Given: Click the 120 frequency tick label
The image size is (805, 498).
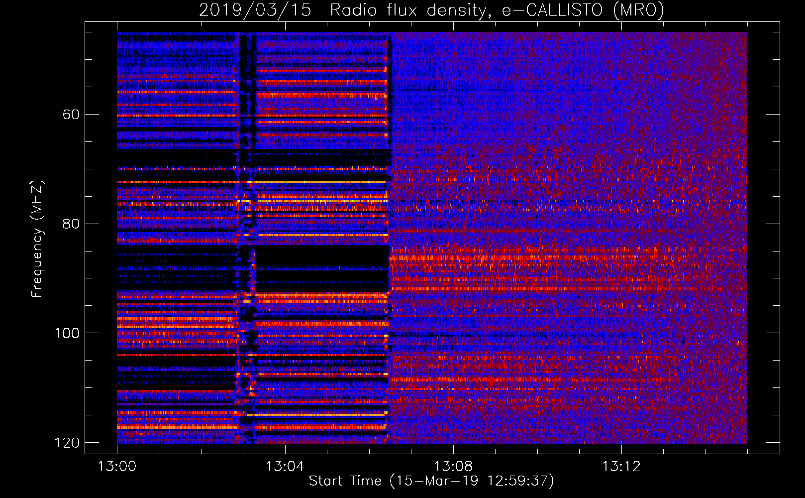Looking at the screenshot, I should click(67, 443).
